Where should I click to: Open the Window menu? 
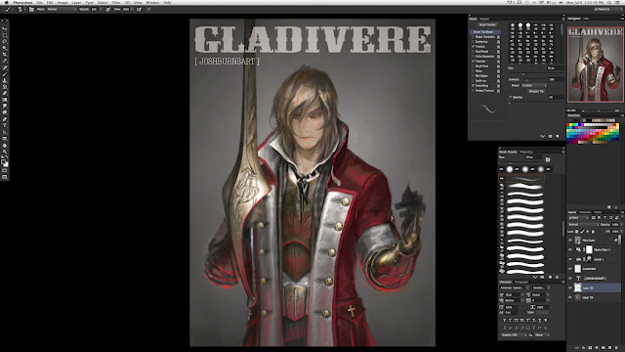[x=152, y=2]
